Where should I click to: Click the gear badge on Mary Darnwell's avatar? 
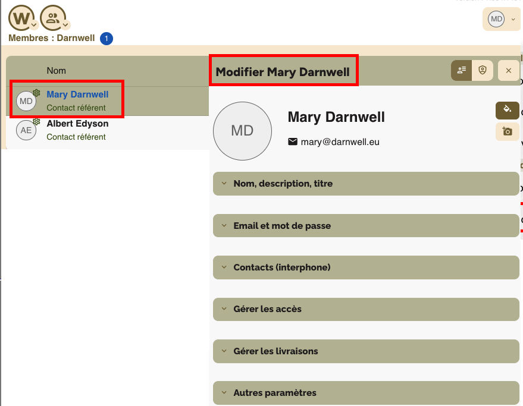pyautogui.click(x=36, y=93)
